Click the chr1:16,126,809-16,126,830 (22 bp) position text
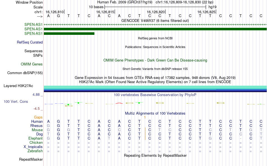The height and width of the screenshot is (166, 267). 184,2
